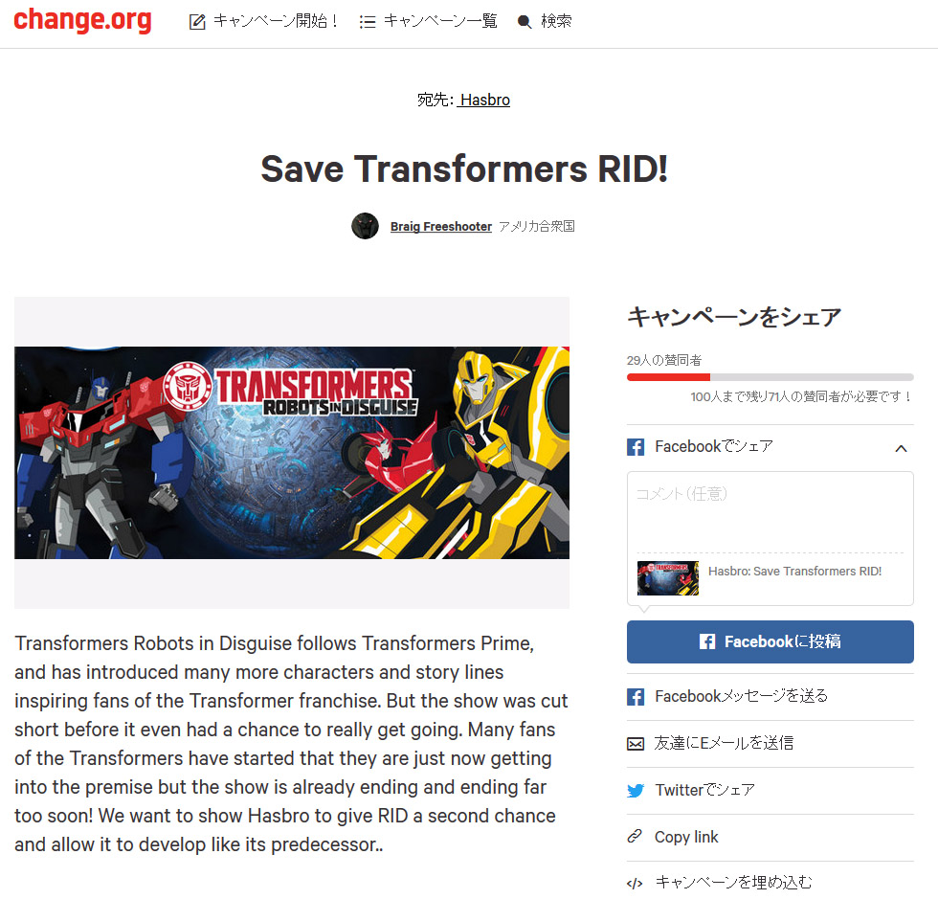Screen dimensions: 938x899
Task: Open the Braig Freeshooter author link
Action: (441, 227)
